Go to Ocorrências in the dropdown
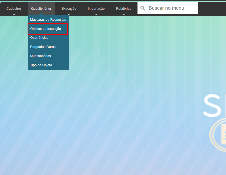Image resolution: width=226 pixels, height=175 pixels. (39, 38)
